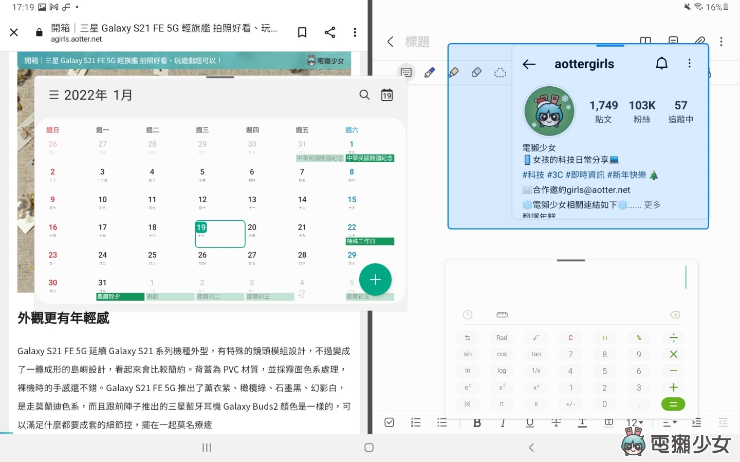
Task: Select the lasso selection tool
Action: pyautogui.click(x=501, y=72)
